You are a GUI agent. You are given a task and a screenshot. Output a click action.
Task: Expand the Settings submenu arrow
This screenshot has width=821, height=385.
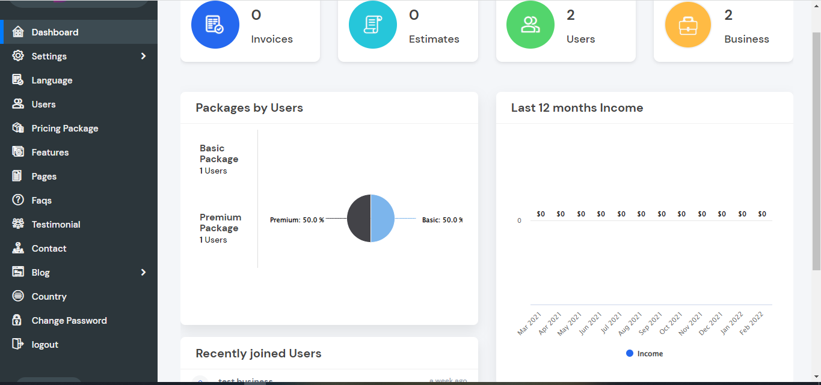tap(143, 56)
